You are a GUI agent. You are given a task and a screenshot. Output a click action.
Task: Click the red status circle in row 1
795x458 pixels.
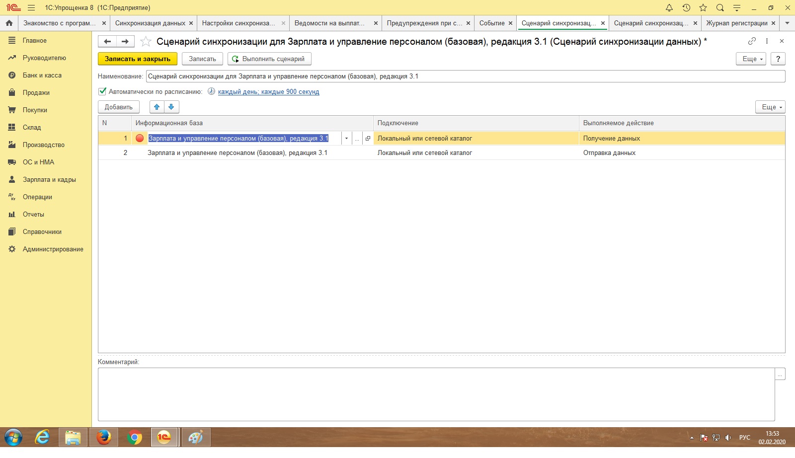(140, 138)
